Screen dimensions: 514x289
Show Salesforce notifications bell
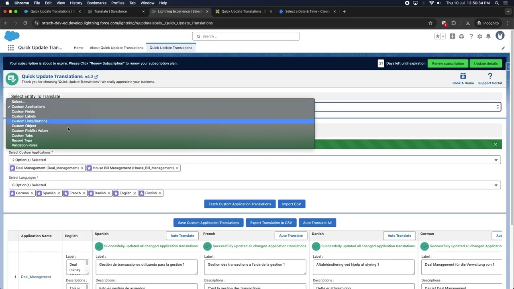[x=488, y=36]
